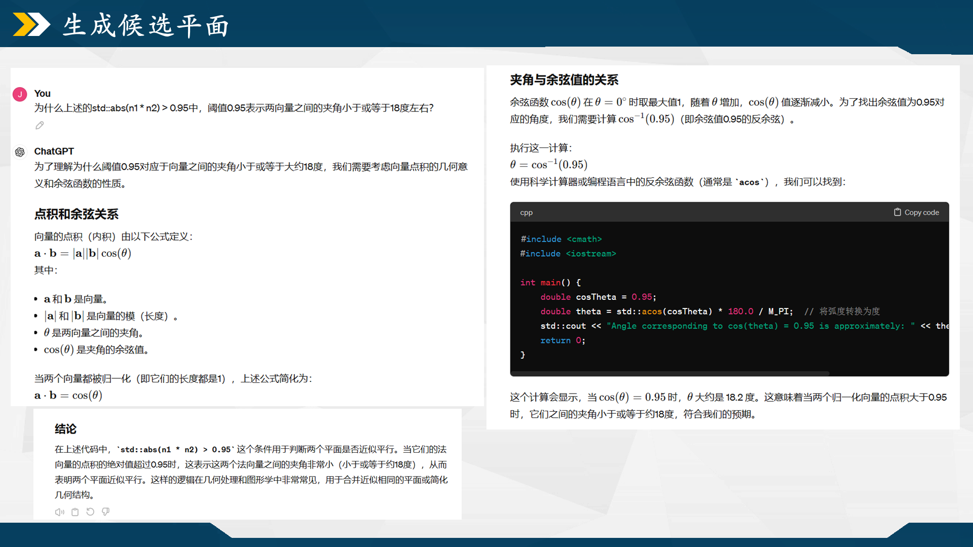The image size is (973, 547).
Task: Click the thumbs-down feedback icon
Action: tap(105, 512)
